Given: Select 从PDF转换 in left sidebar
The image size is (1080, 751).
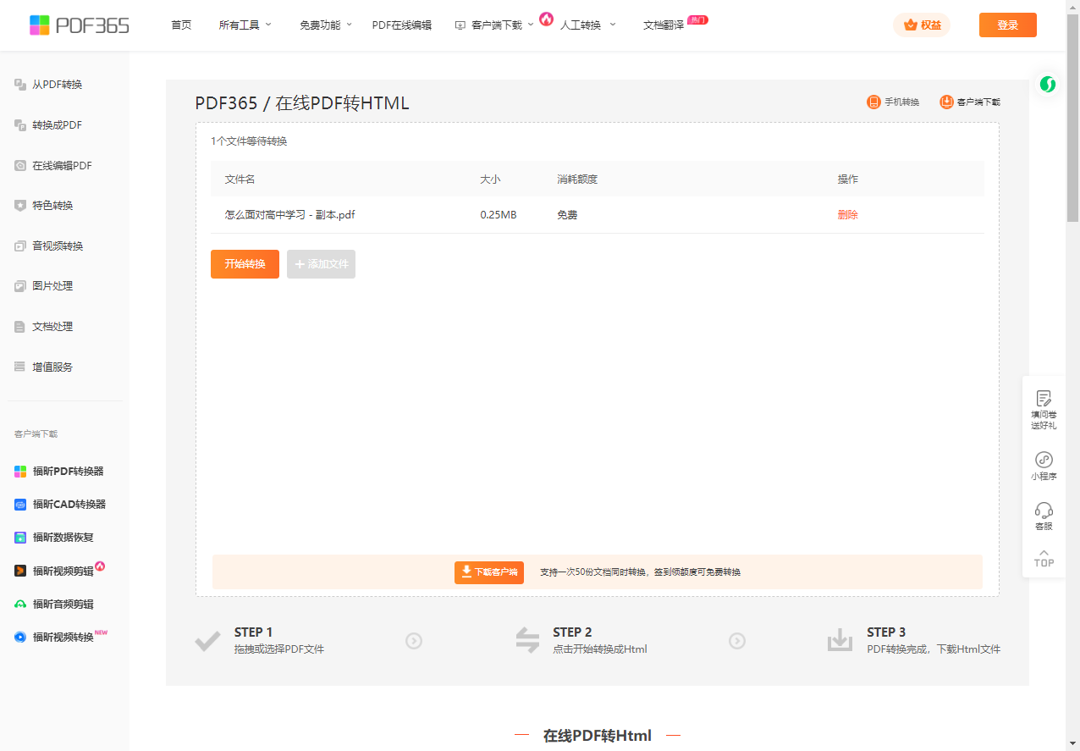Looking at the screenshot, I should [x=57, y=85].
